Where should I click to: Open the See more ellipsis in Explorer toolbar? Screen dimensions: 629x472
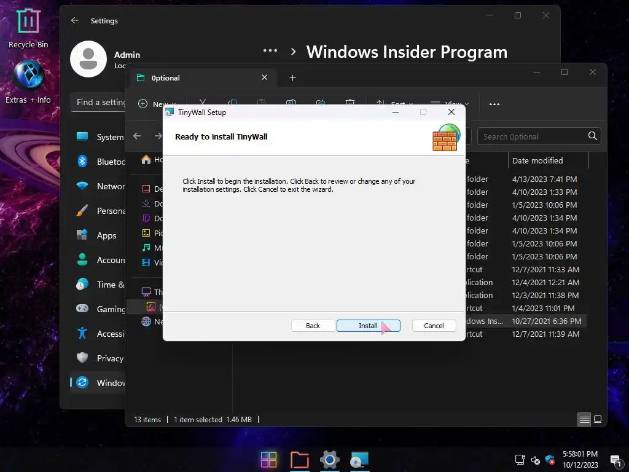click(494, 104)
